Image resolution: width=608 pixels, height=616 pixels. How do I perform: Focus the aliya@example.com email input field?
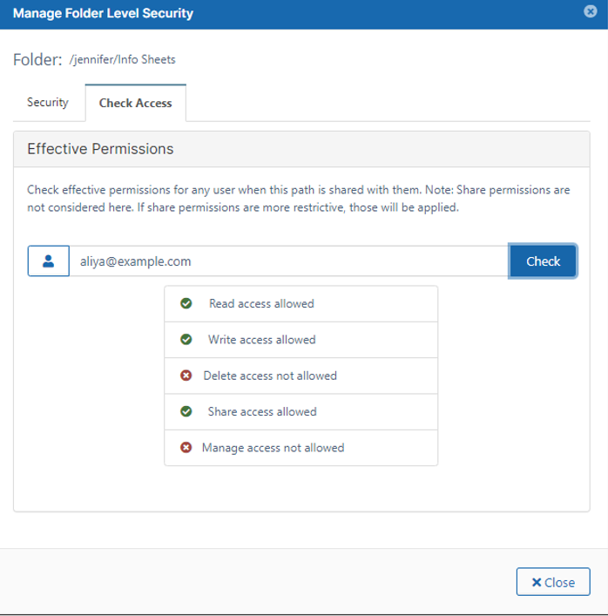[x=287, y=261]
